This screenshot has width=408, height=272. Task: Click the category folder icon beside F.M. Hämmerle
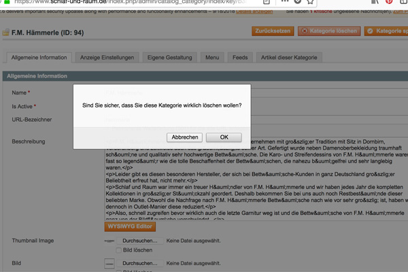[x=6, y=32]
